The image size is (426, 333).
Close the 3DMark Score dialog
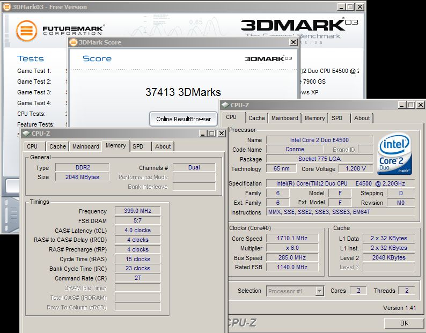[293, 42]
